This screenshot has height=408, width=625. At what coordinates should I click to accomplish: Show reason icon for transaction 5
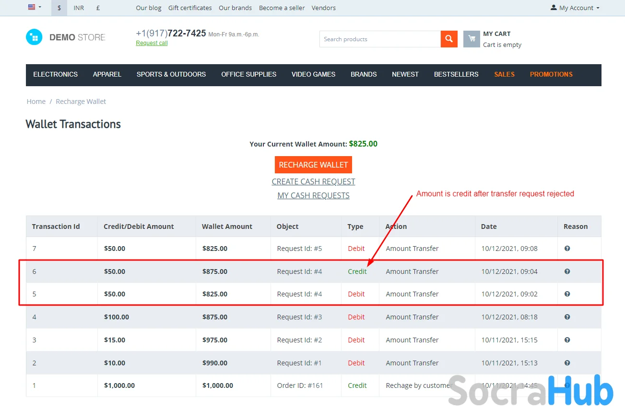tap(567, 294)
